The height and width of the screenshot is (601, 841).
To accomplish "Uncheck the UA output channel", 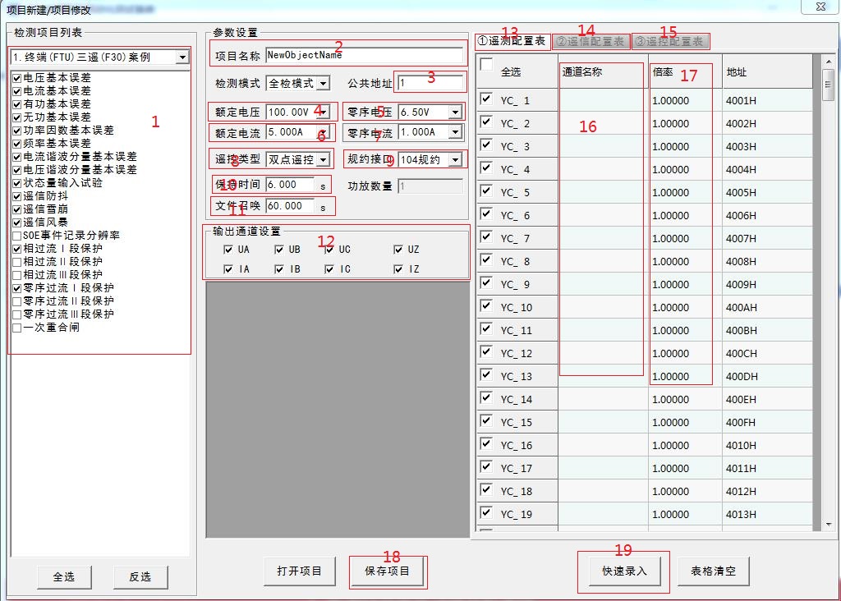I will [228, 250].
